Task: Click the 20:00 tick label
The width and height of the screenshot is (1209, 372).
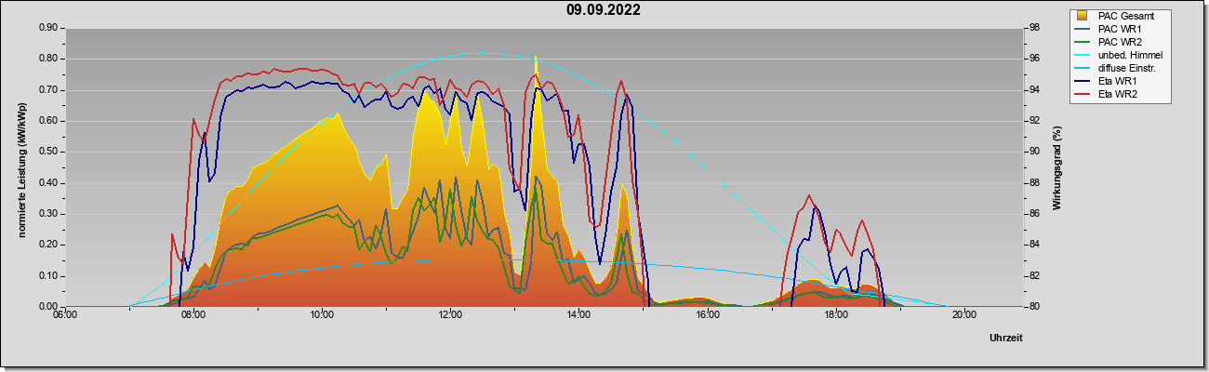Action: 963,314
